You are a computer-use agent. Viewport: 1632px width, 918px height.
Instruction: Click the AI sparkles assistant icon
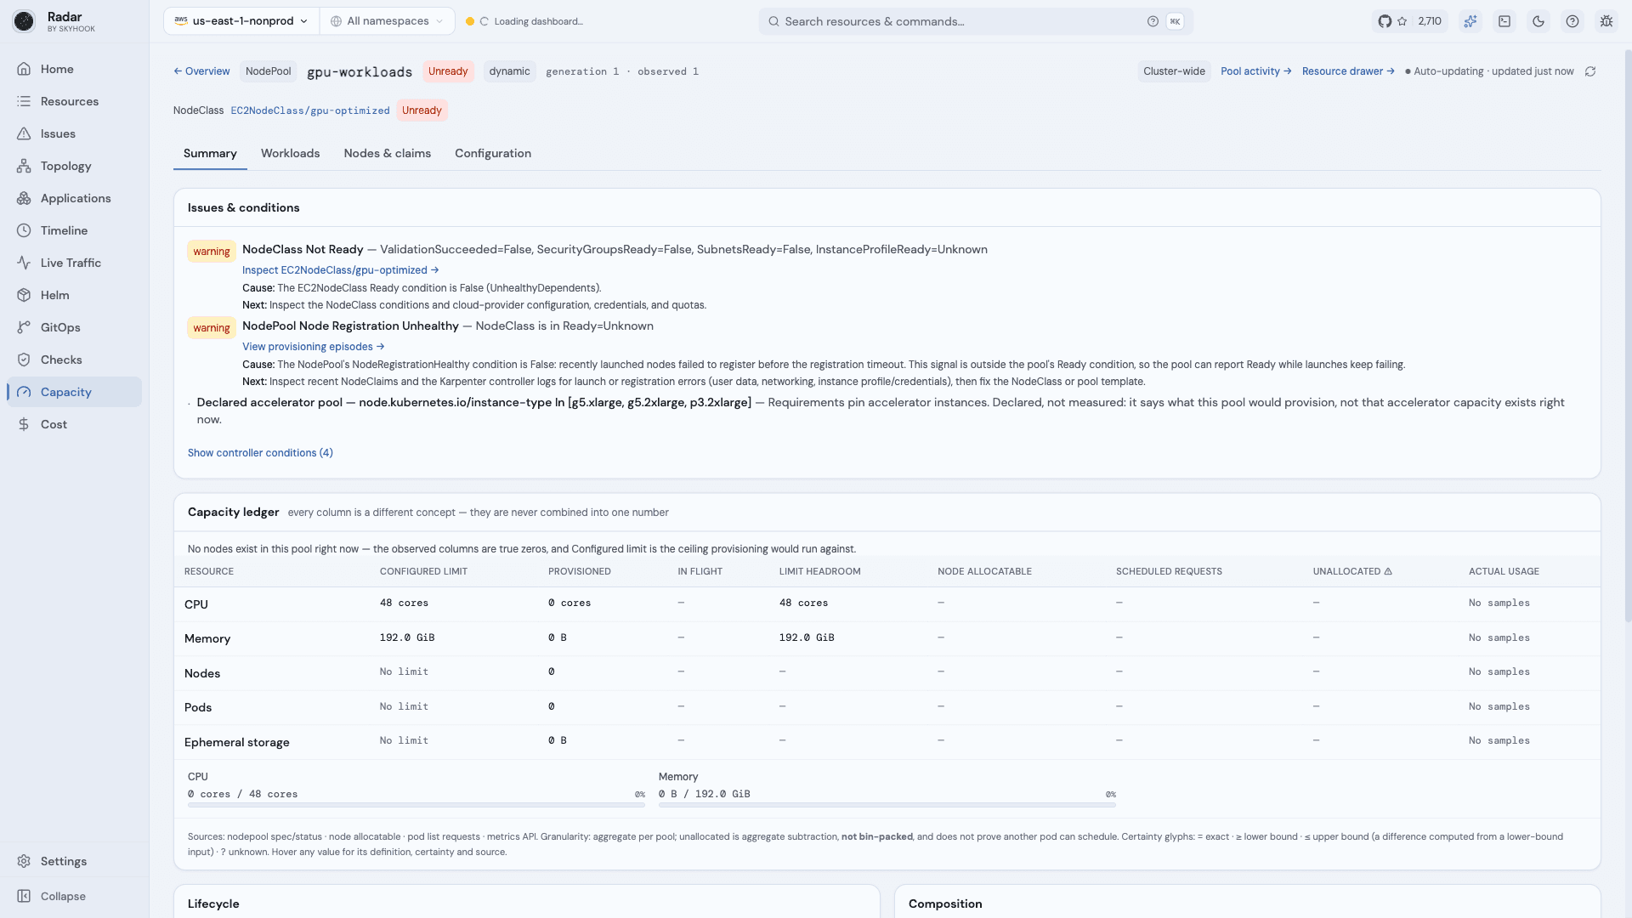click(1470, 21)
